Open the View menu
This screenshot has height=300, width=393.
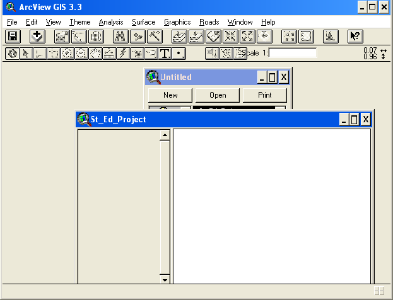tap(53, 22)
